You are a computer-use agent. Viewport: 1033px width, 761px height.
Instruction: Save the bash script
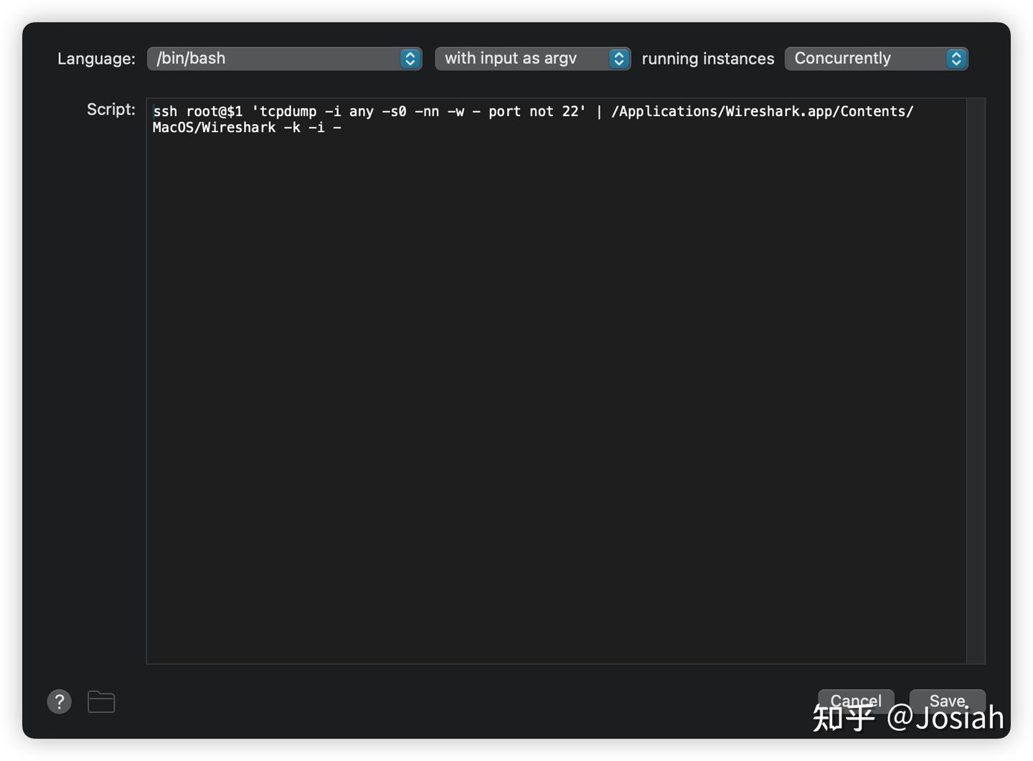point(947,701)
